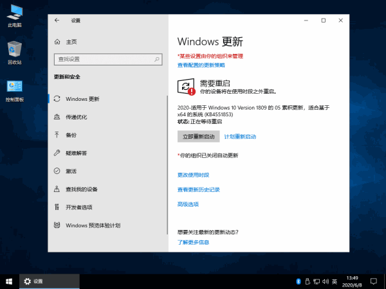
Task: Click the sidebar vertical scrollbar
Action: (167, 164)
